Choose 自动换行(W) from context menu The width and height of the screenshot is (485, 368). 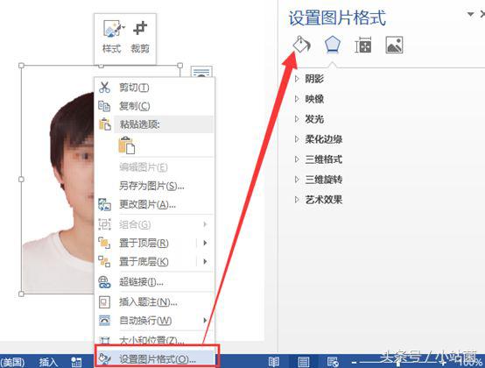(155, 321)
